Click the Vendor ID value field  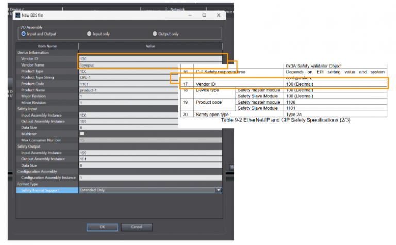[150, 59]
